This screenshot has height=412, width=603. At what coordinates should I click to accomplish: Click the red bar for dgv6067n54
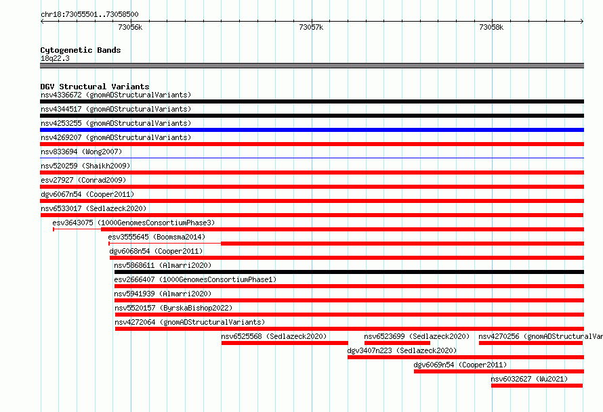pos(312,201)
